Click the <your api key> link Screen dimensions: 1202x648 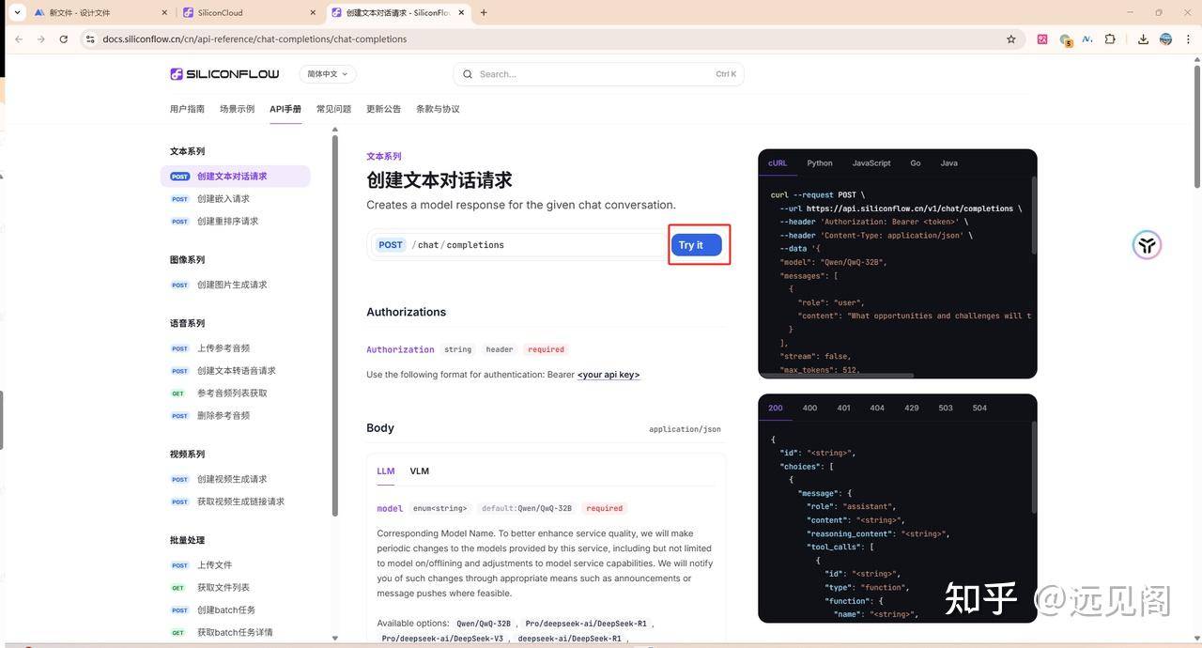(609, 375)
